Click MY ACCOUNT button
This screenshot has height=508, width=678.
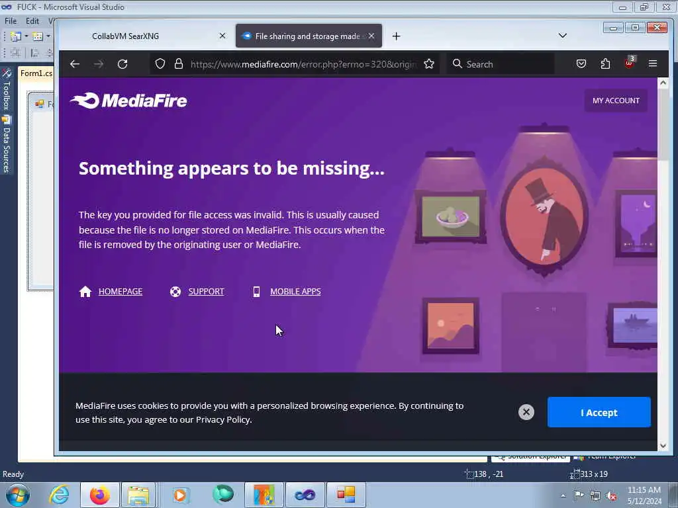point(616,101)
